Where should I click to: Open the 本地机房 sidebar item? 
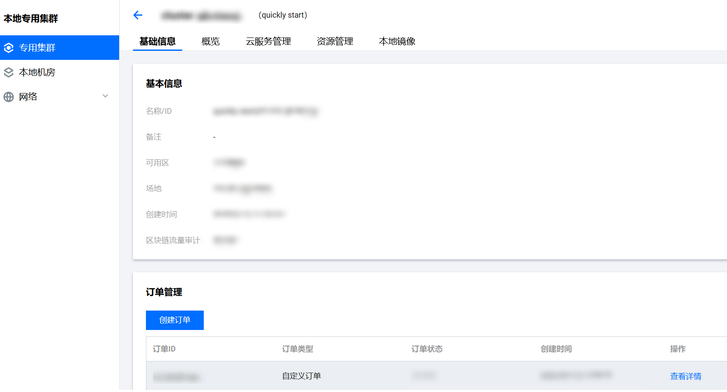click(x=60, y=72)
